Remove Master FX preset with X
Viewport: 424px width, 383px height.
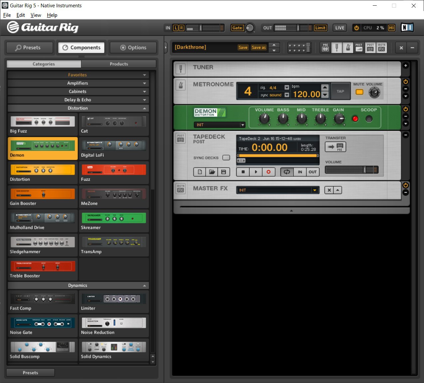tap(329, 190)
